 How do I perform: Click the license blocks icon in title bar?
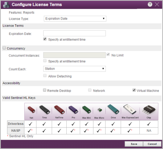[x=6, y=5]
